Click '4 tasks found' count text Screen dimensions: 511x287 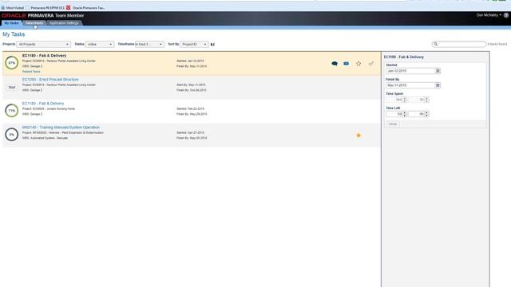click(x=497, y=44)
